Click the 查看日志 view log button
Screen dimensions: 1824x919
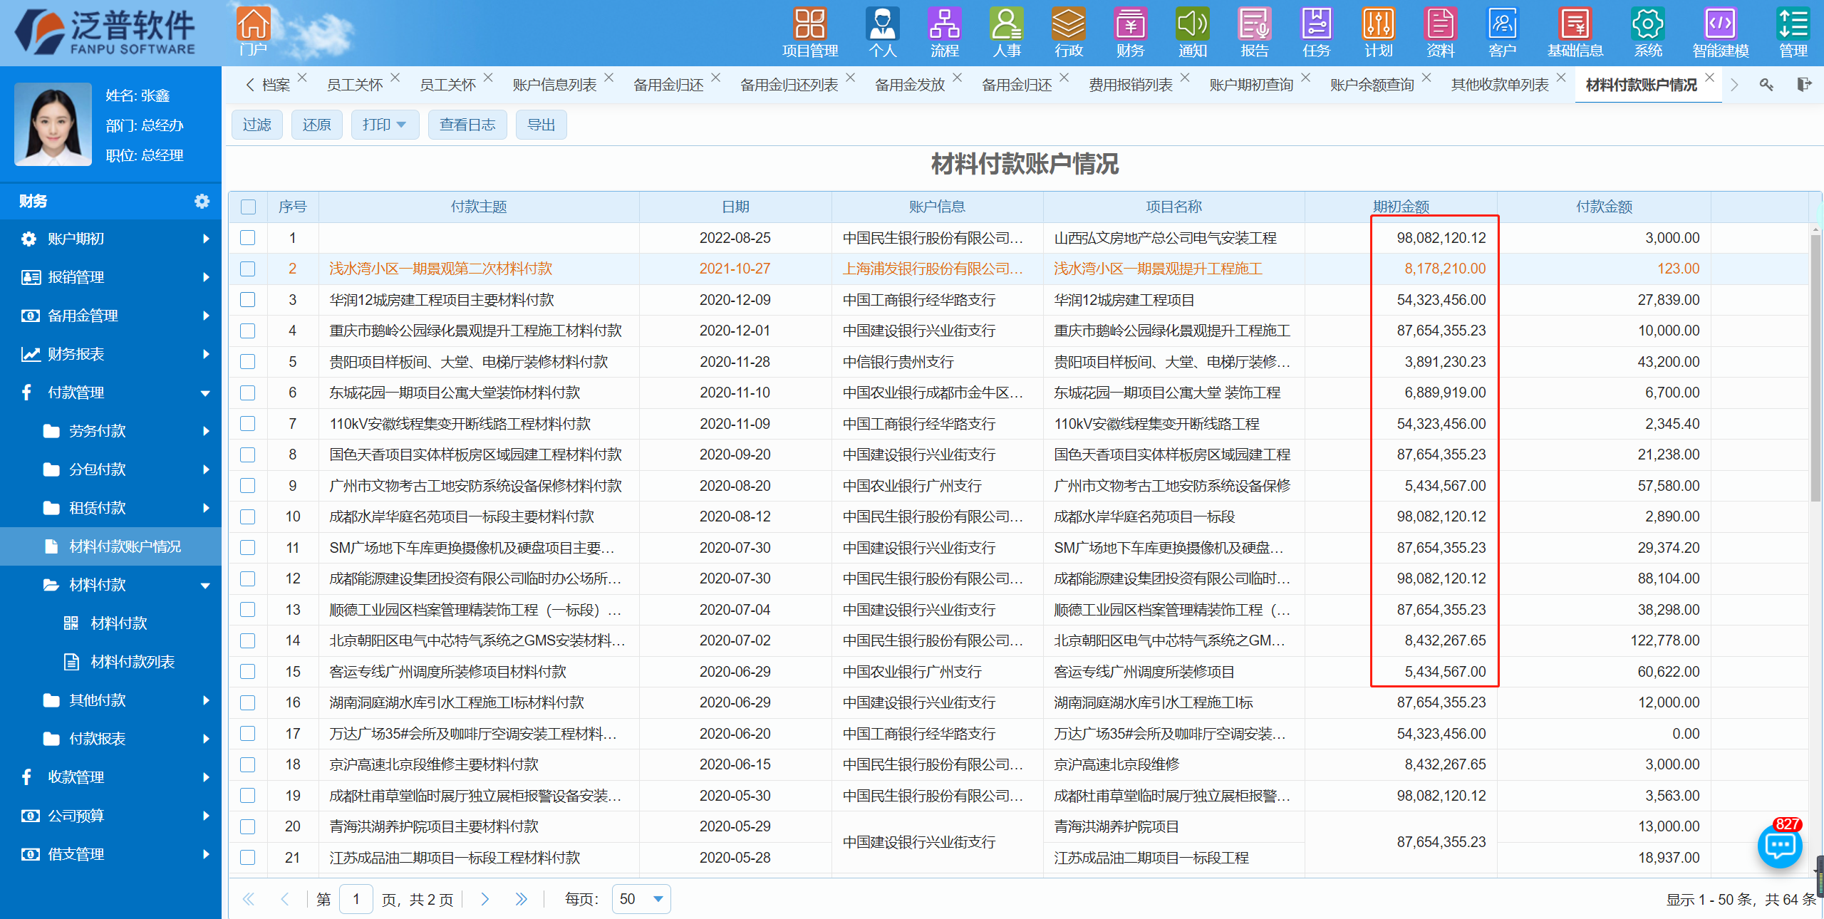click(x=467, y=125)
